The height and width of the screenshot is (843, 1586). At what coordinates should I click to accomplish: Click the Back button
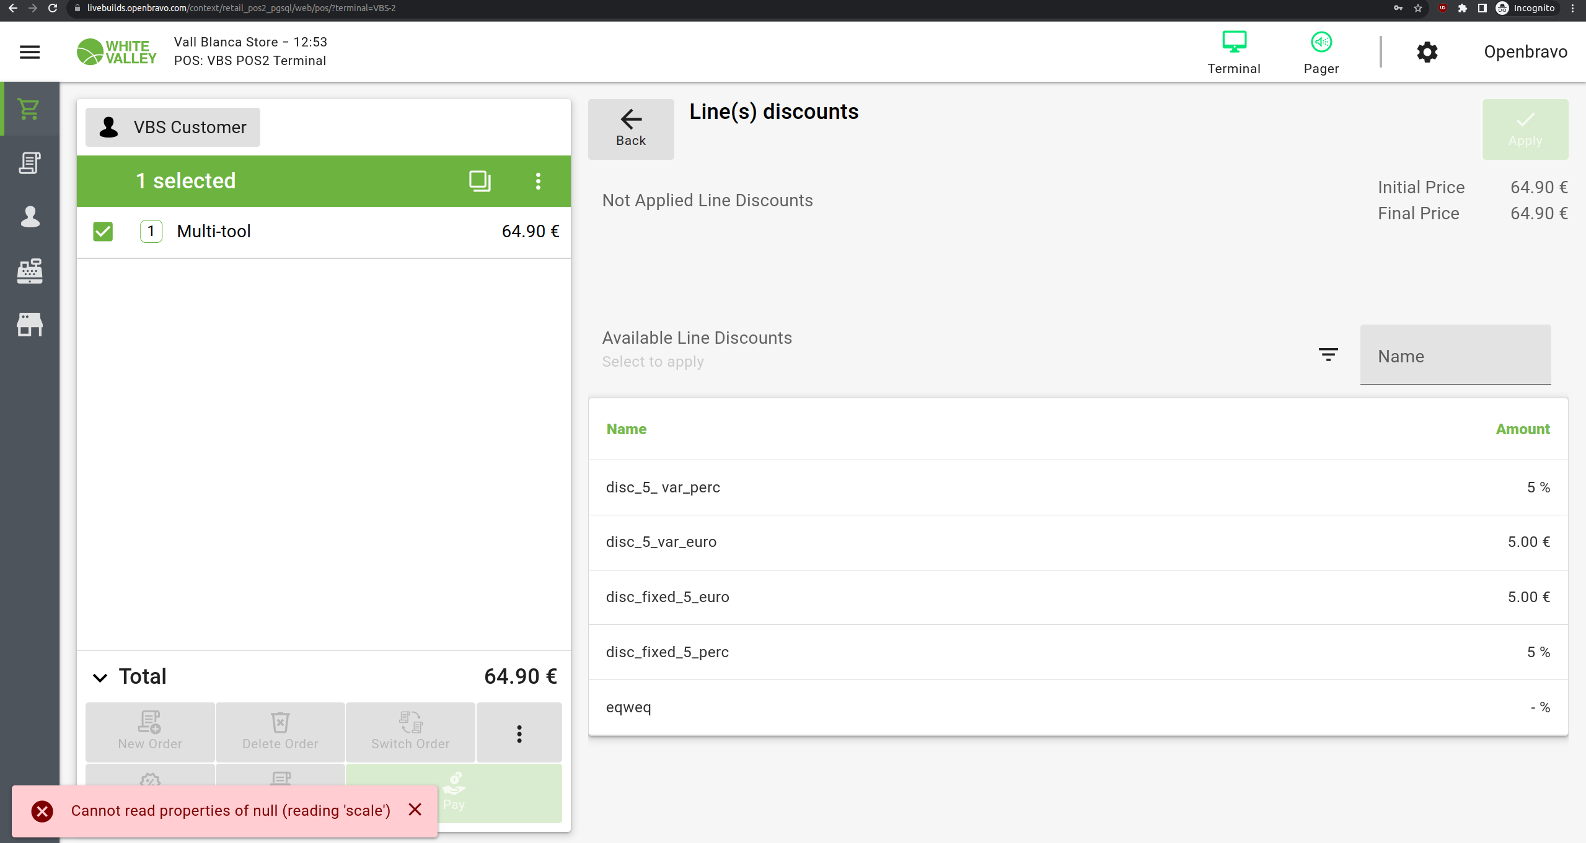pyautogui.click(x=630, y=129)
